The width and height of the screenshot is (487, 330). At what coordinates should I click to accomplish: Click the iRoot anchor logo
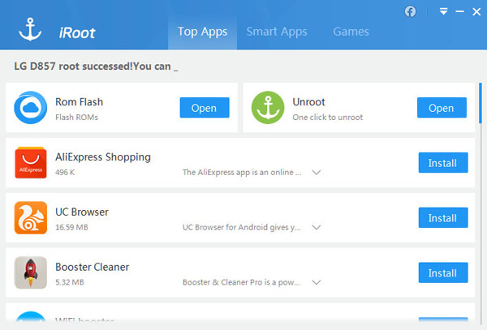point(31,32)
